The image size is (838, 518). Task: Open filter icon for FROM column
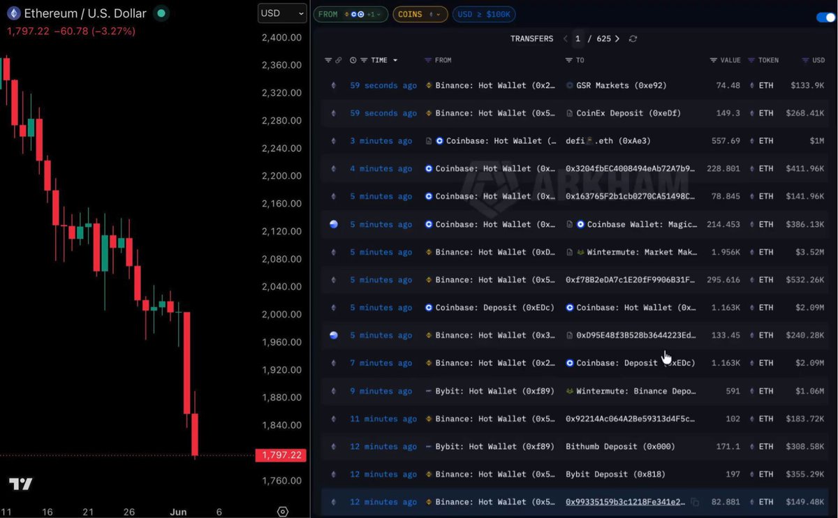tap(428, 61)
